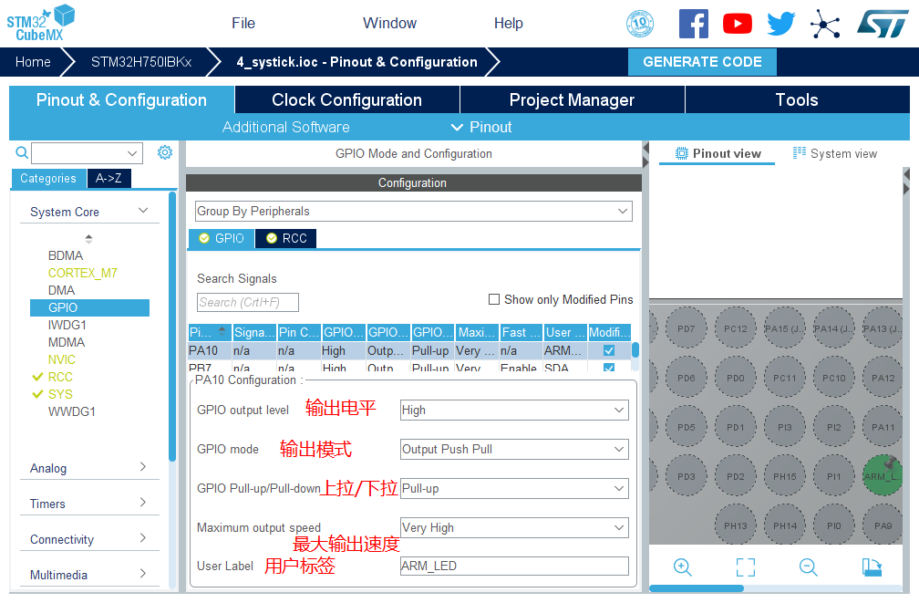Open the File menu
Viewport: 919px width, 603px height.
pos(243,24)
